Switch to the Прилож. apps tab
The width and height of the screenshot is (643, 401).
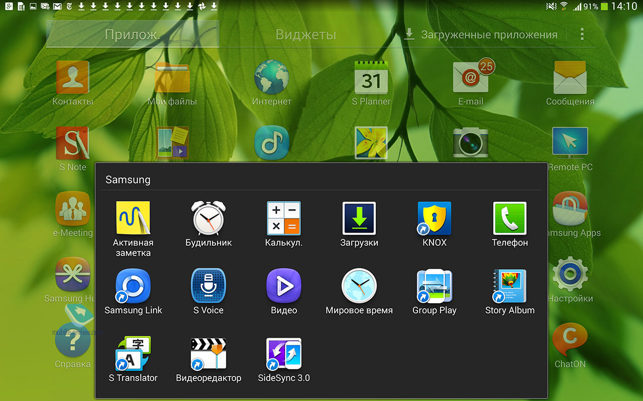click(133, 34)
